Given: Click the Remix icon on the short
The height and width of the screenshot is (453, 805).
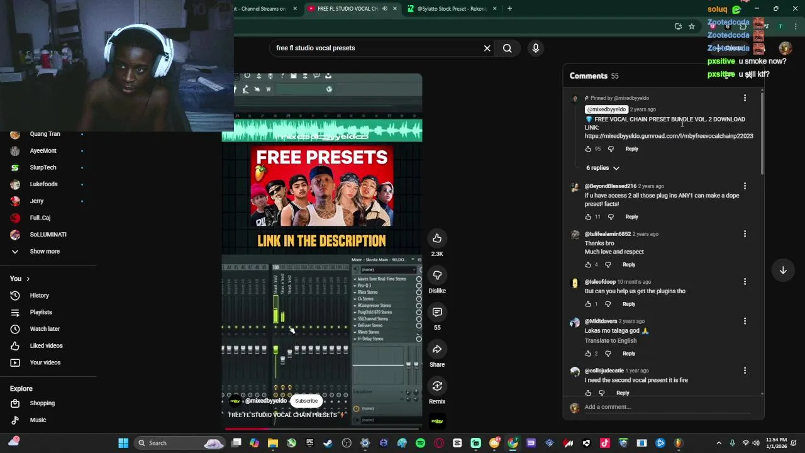Looking at the screenshot, I should click(437, 386).
